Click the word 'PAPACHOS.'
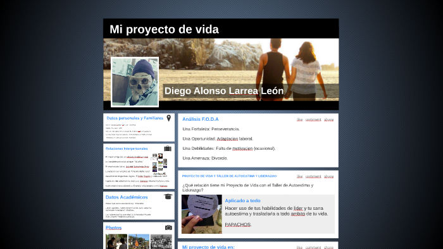Viewport: 443px width, 249px height. (238, 224)
